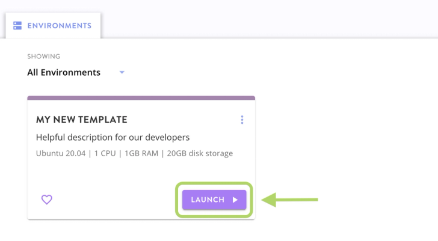Favorite the template using the heart icon
Image resolution: width=438 pixels, height=241 pixels.
pos(46,200)
